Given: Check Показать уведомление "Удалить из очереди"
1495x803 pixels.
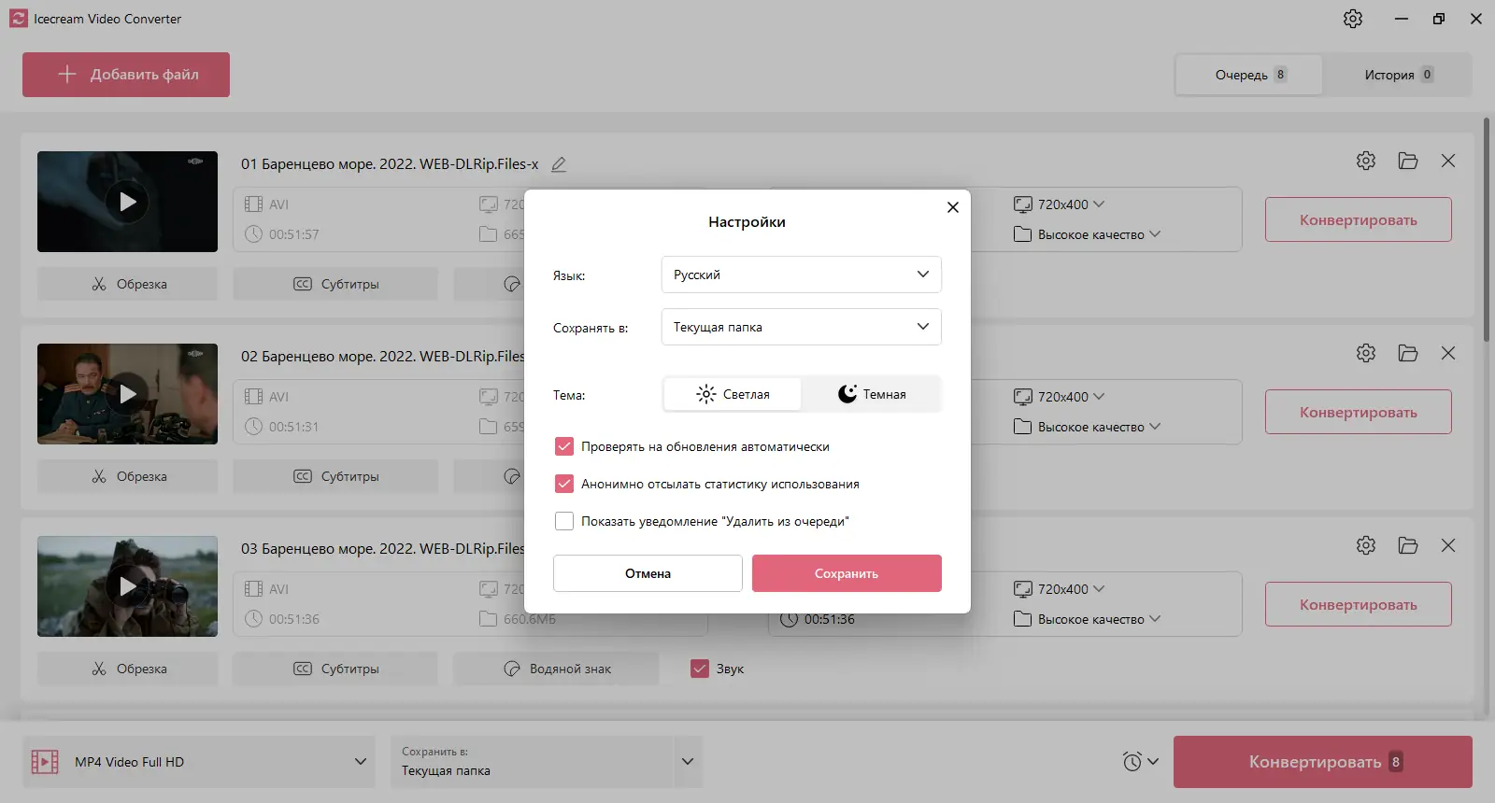Looking at the screenshot, I should coord(564,521).
